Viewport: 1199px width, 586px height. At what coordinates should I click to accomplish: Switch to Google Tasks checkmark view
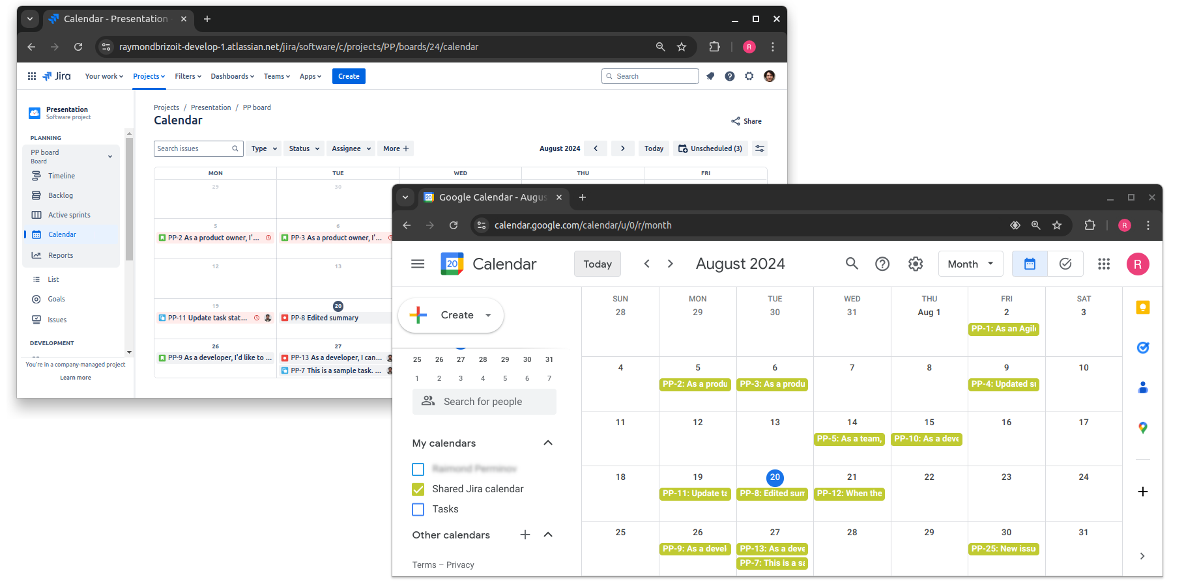(x=1065, y=264)
